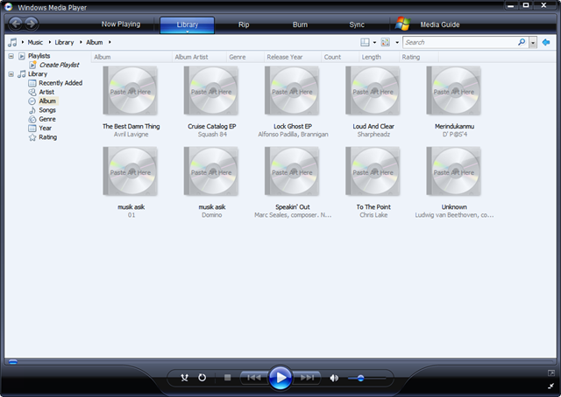
Task: Sort by the Genre column header
Action: tap(245, 57)
